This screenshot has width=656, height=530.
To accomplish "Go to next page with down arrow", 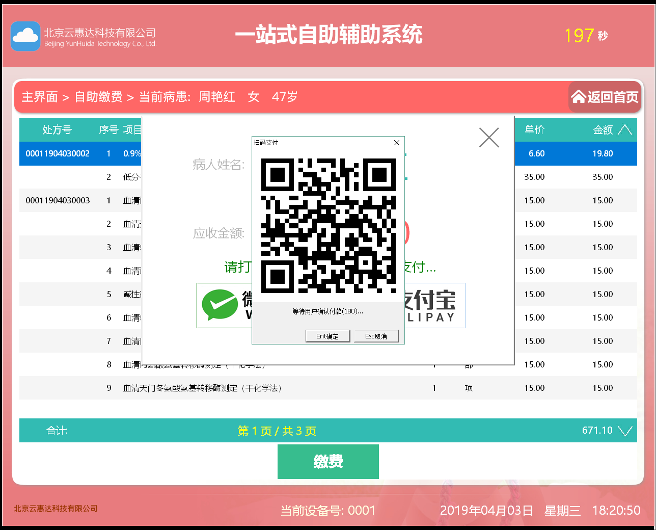I will pyautogui.click(x=625, y=431).
